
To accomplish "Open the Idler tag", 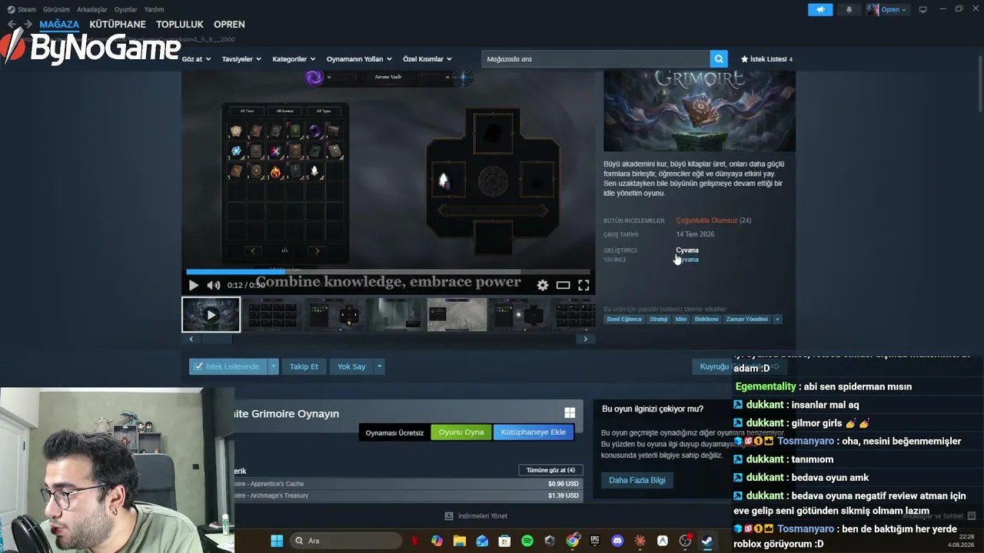I will [x=681, y=319].
